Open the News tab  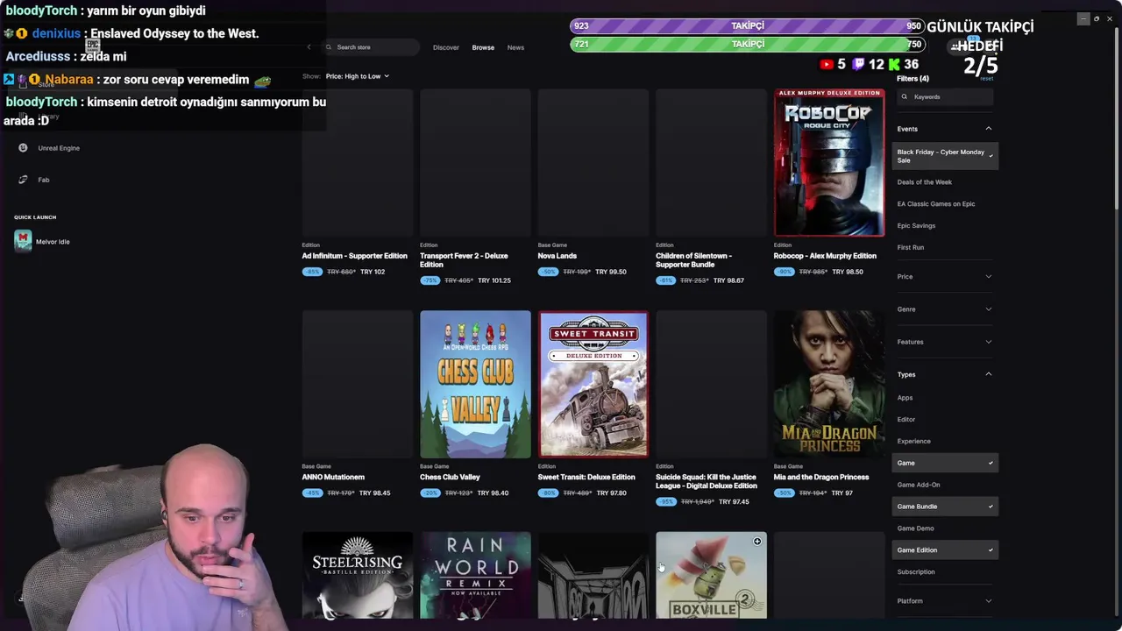pos(515,47)
